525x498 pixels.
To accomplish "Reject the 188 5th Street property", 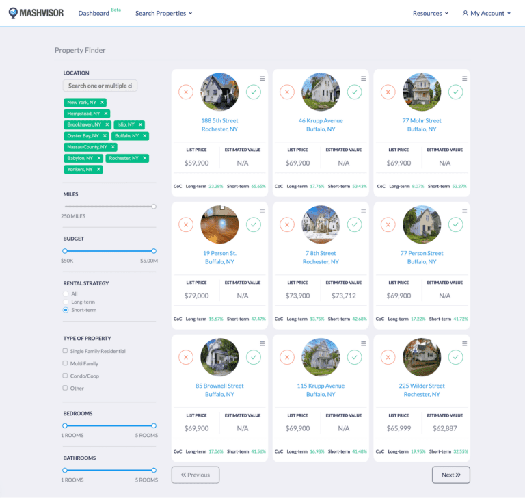I will coord(186,92).
